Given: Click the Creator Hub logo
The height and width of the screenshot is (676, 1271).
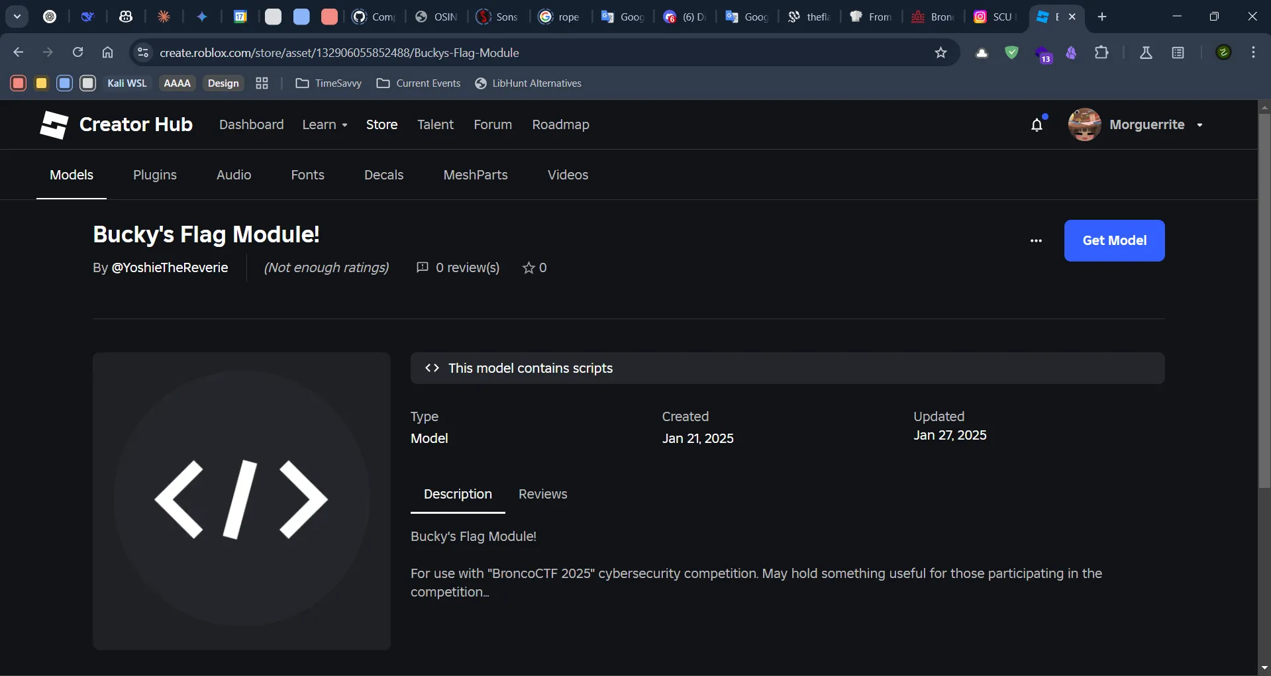Looking at the screenshot, I should pos(116,124).
